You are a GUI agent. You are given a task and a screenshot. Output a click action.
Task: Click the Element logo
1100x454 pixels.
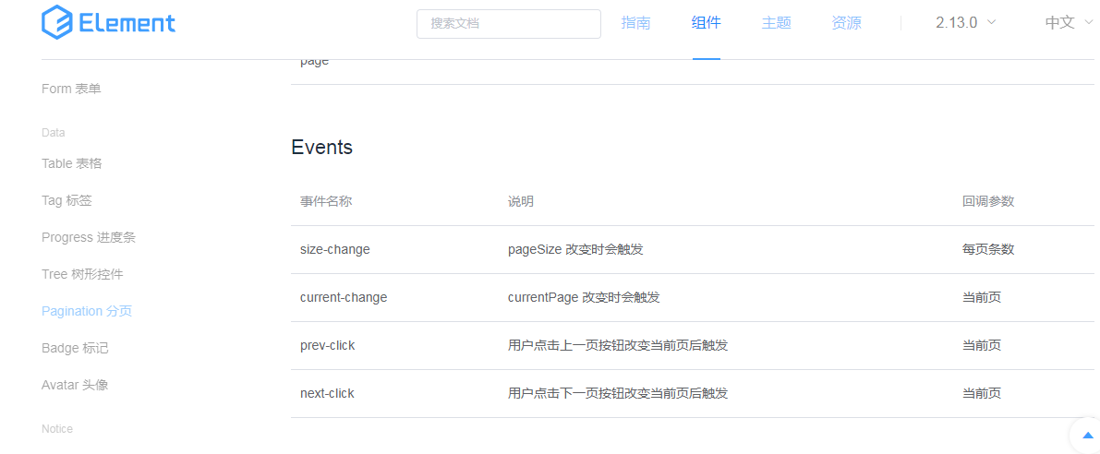tap(109, 22)
